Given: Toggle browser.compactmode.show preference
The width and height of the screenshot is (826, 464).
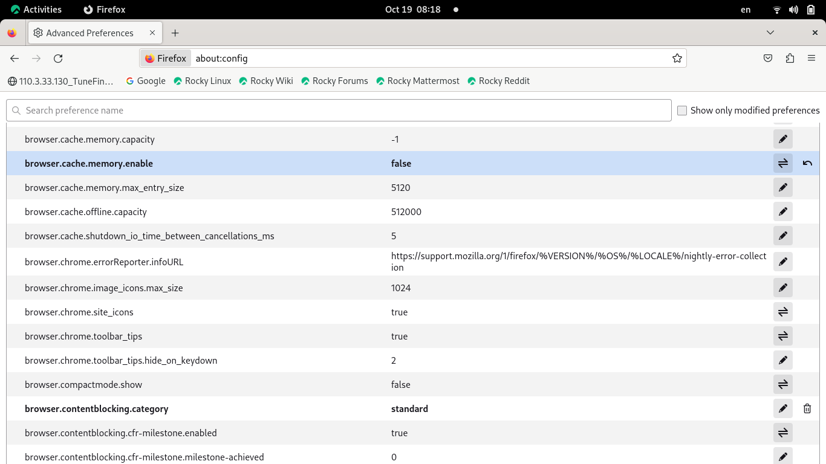Looking at the screenshot, I should [x=782, y=384].
